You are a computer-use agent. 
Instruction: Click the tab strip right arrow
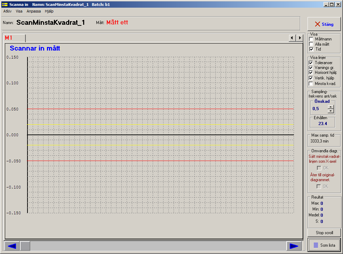pyautogui.click(x=300, y=38)
